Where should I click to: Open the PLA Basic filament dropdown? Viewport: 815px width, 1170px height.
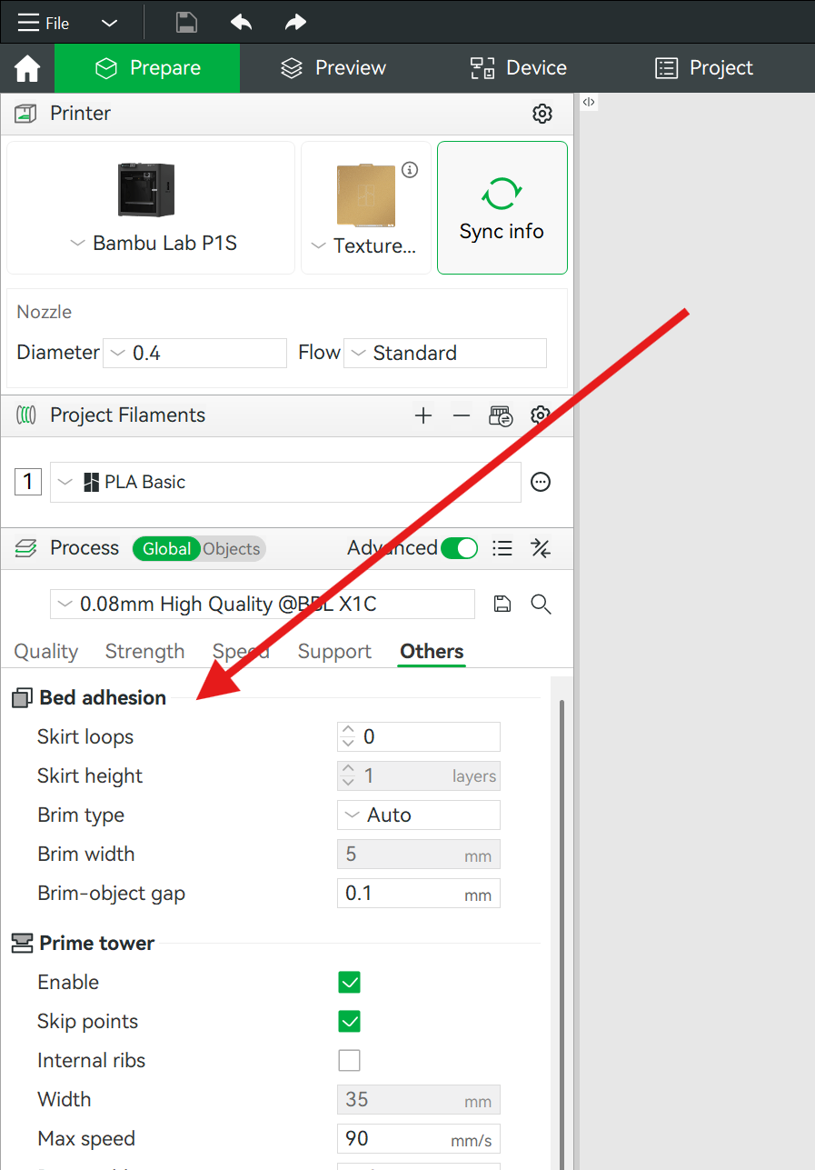284,482
